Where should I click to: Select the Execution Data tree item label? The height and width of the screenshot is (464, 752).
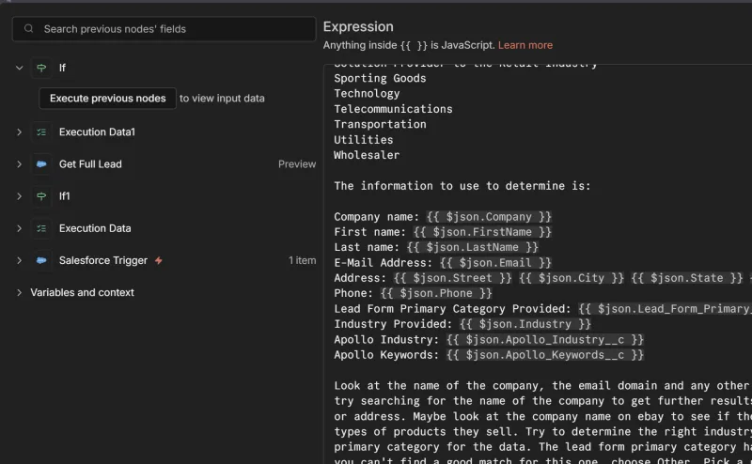click(x=95, y=228)
